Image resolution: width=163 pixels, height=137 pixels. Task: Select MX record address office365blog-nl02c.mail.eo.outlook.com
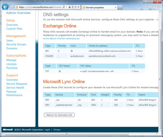(110, 51)
